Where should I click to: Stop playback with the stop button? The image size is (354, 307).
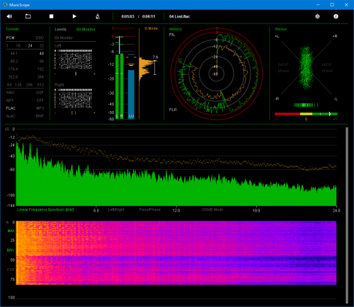tap(51, 16)
